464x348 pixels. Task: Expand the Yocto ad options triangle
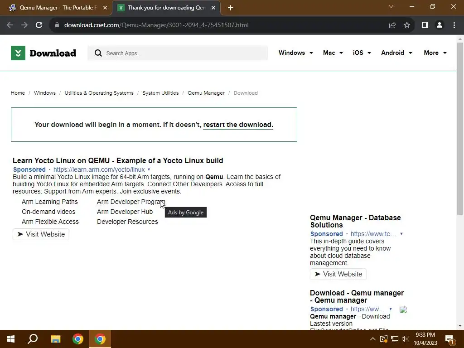pos(149,169)
